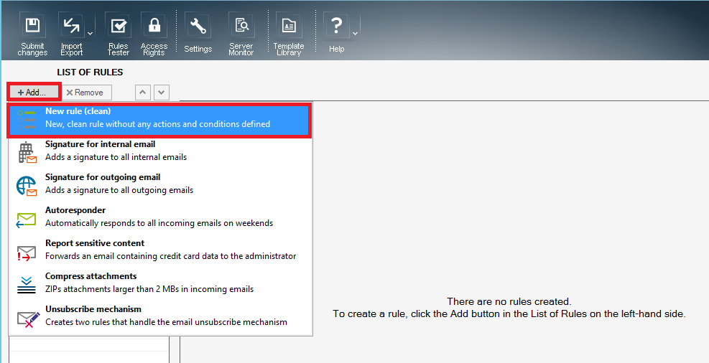709x363 pixels.
Task: Click the internal email building icon
Action: pos(27,153)
